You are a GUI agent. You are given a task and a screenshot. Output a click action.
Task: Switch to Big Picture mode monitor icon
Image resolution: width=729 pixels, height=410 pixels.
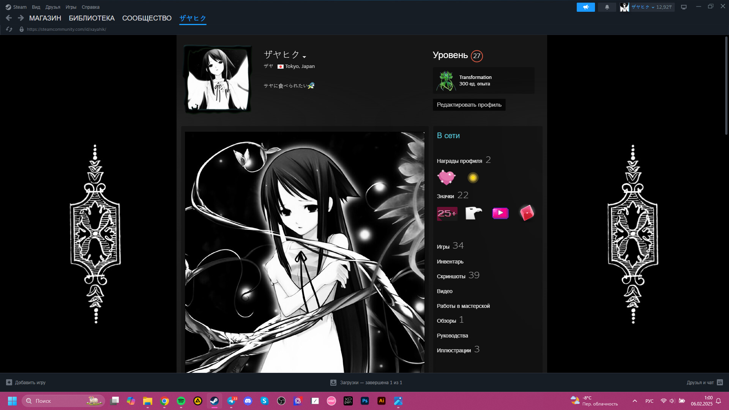683,7
